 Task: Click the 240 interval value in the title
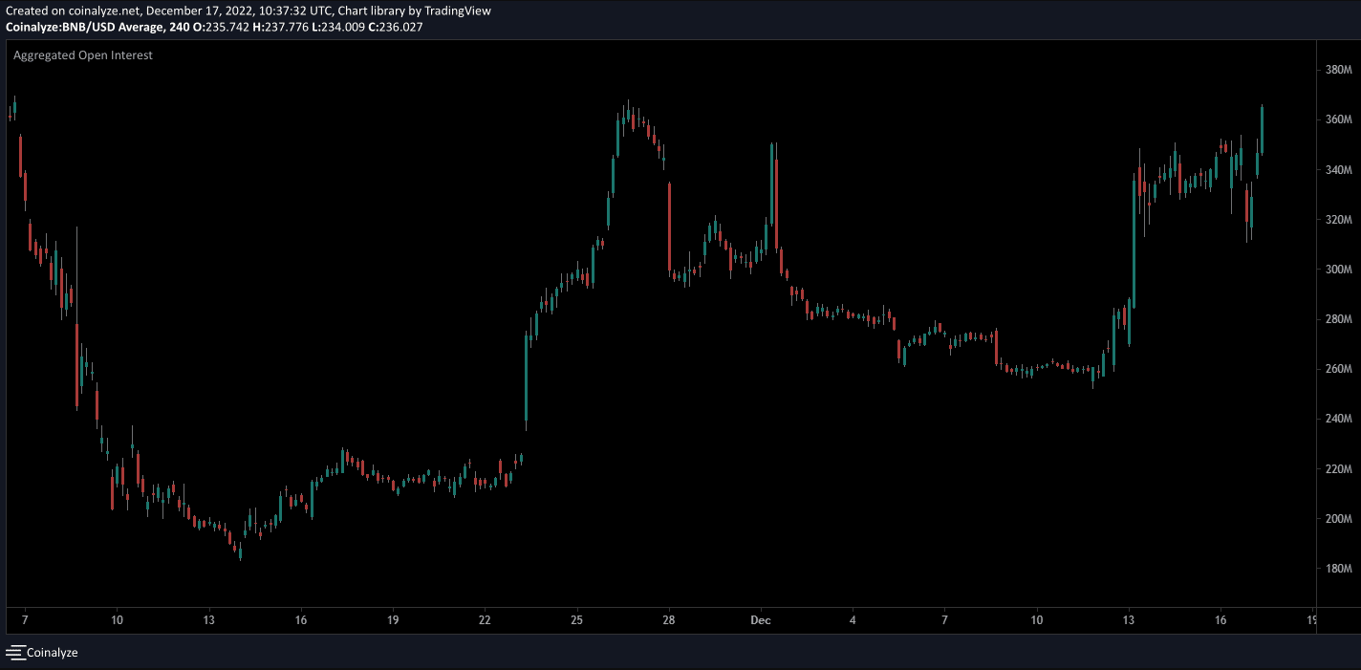180,27
